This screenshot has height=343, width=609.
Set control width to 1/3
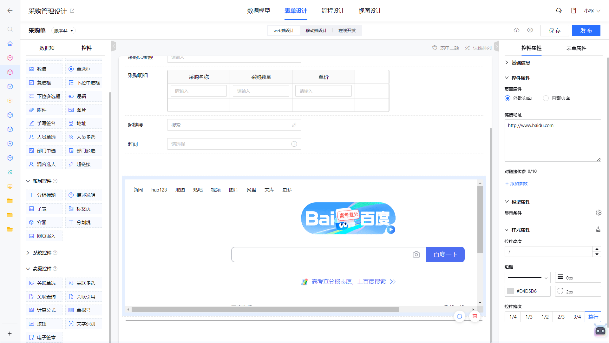tap(529, 317)
